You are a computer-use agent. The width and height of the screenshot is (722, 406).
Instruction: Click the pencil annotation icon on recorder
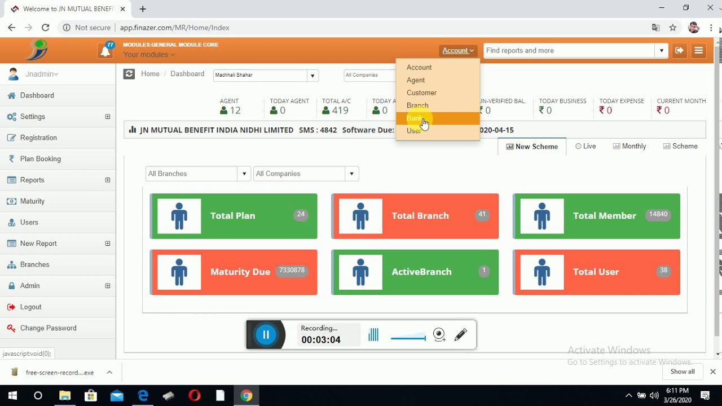click(460, 335)
